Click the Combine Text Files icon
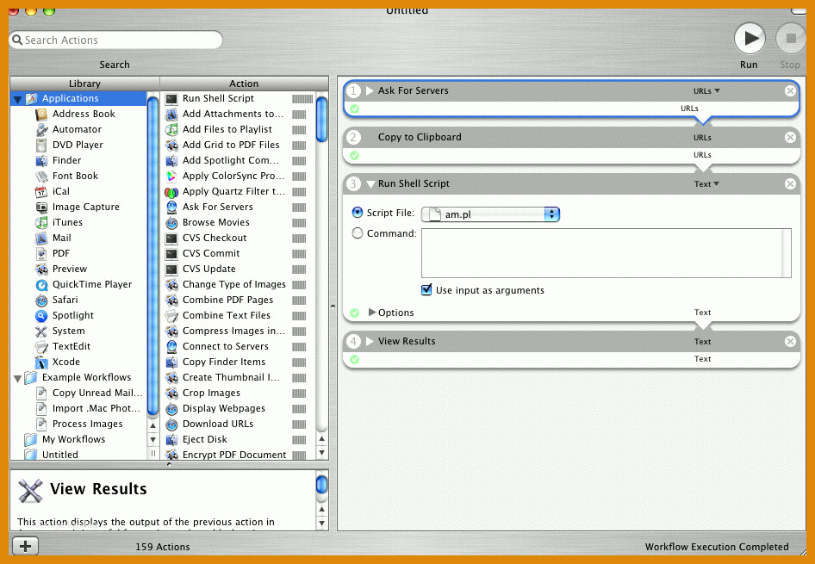The height and width of the screenshot is (564, 815). tap(171, 315)
